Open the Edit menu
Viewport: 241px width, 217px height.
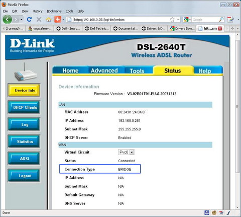[x=15, y=11]
